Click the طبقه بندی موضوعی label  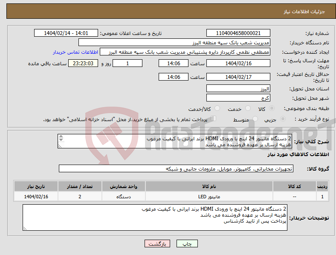[x=307, y=108]
